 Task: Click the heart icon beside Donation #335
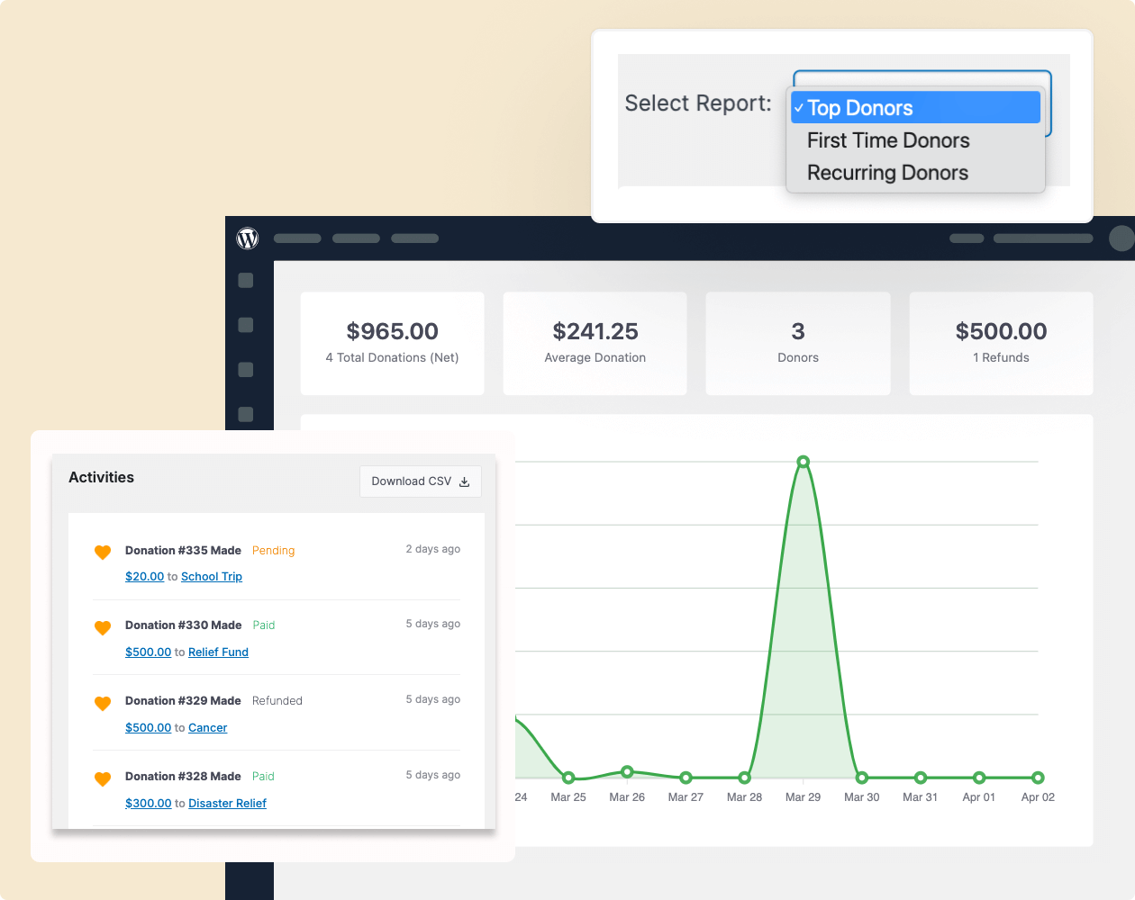tap(103, 552)
